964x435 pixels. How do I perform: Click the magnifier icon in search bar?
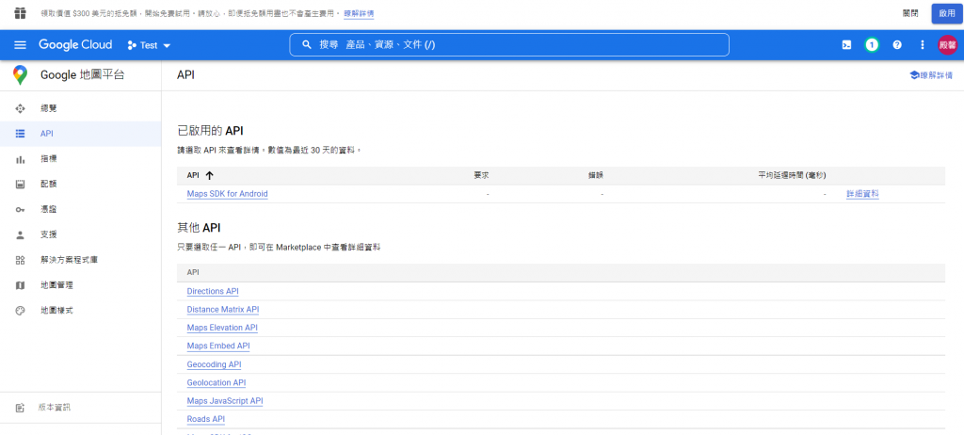306,45
